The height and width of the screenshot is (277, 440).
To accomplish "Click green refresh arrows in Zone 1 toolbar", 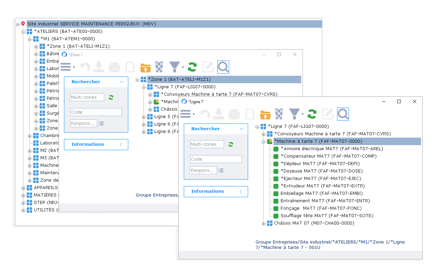I will 192,67.
